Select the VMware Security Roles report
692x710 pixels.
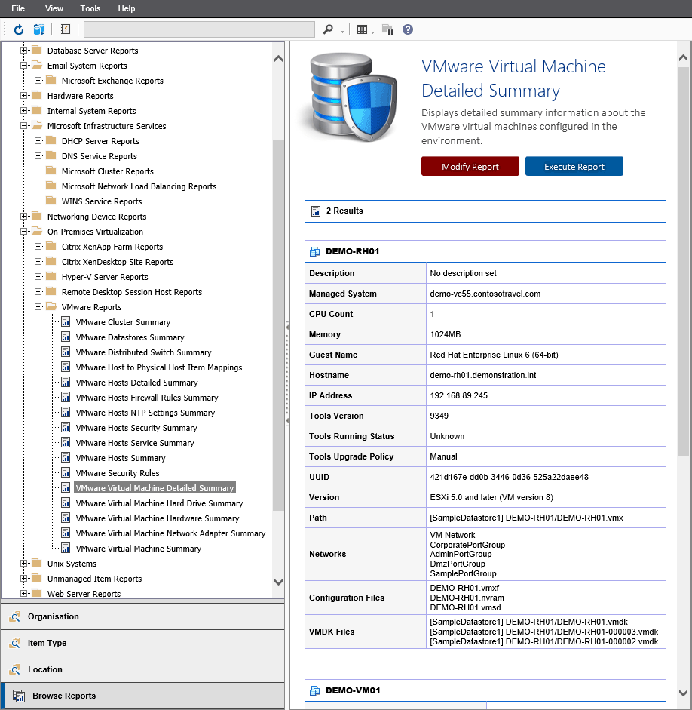pyautogui.click(x=115, y=473)
